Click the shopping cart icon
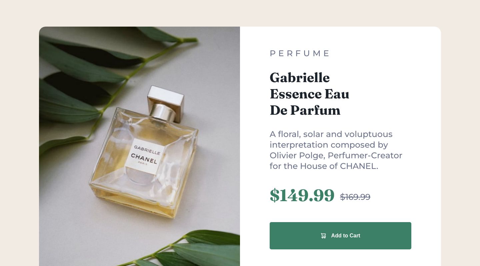Viewport: 480px width, 266px height. 323,236
